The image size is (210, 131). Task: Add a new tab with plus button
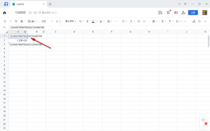coord(50,4)
